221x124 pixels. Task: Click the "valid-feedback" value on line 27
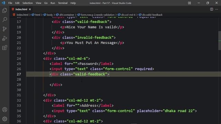pyautogui.click(x=90, y=74)
